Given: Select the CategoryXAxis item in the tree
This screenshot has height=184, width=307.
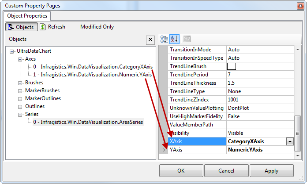Looking at the screenshot, I should pos(93,67).
